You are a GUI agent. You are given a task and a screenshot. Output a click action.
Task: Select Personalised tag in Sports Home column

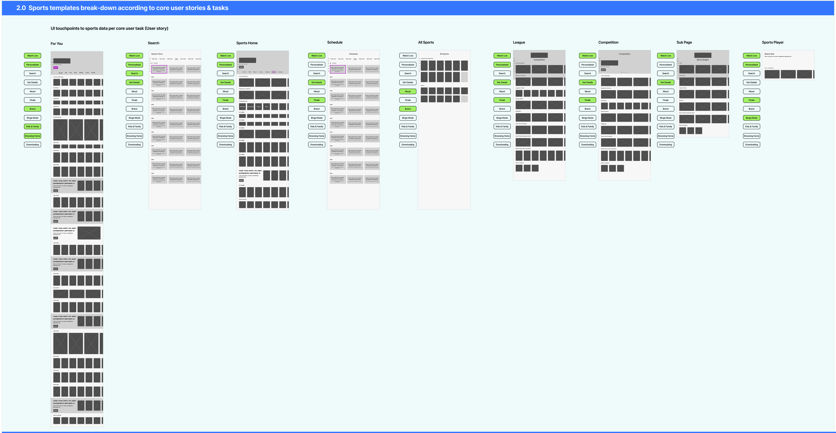pyautogui.click(x=225, y=65)
